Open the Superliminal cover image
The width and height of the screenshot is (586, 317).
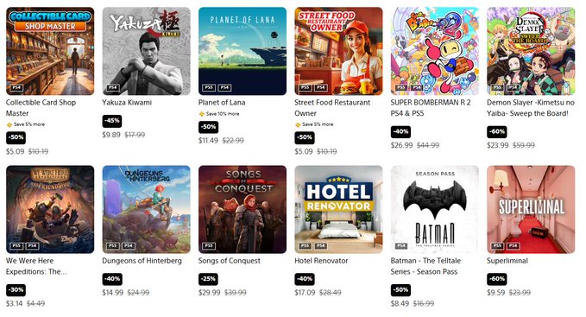(531, 209)
